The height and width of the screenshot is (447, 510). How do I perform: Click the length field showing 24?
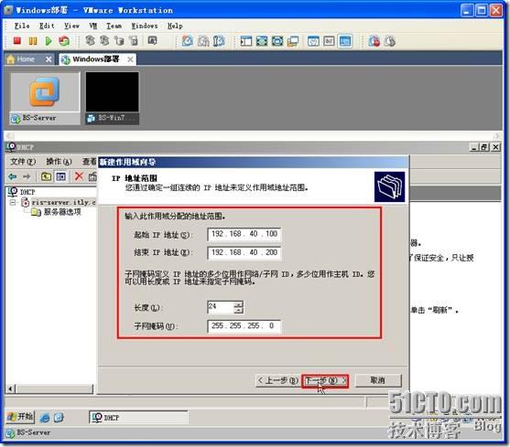tap(221, 307)
